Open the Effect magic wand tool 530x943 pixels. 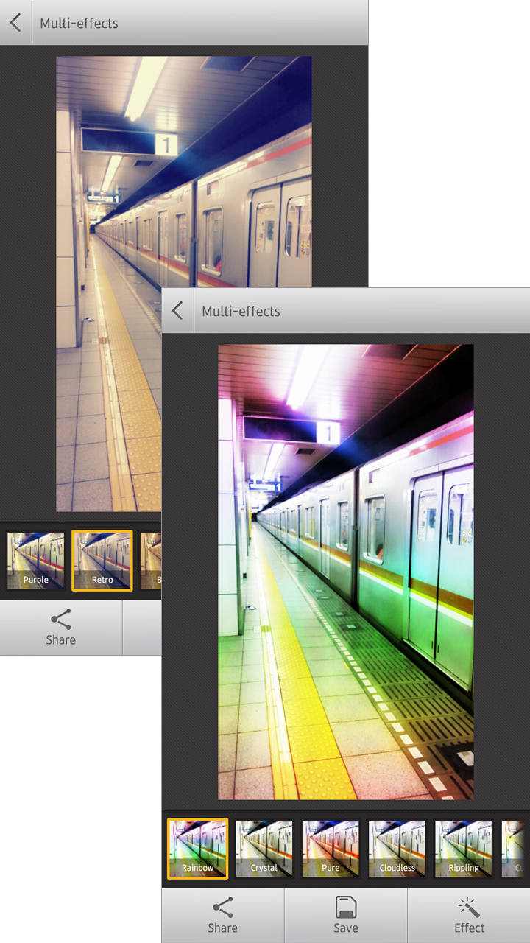469,915
